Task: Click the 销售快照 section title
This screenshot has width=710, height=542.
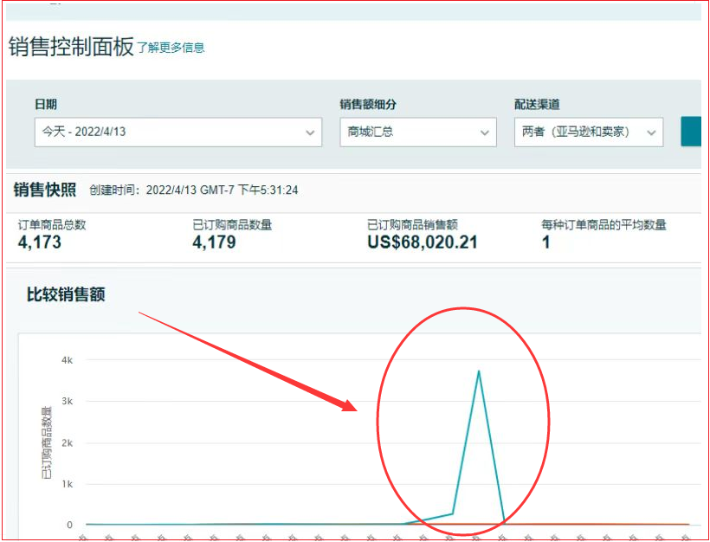Action: pyautogui.click(x=45, y=190)
